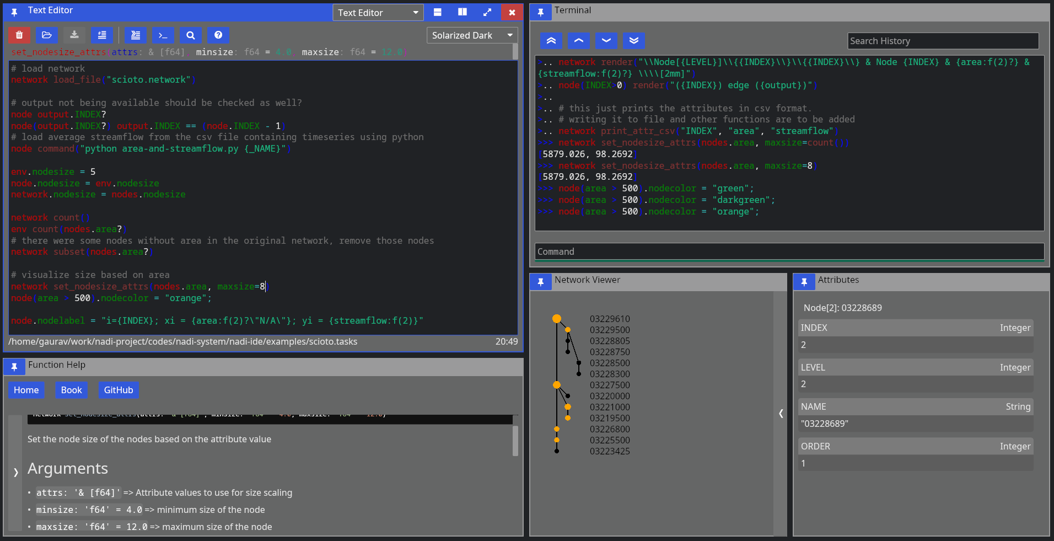Image resolution: width=1054 pixels, height=541 pixels.
Task: Click inside the Search History field
Action: click(942, 41)
